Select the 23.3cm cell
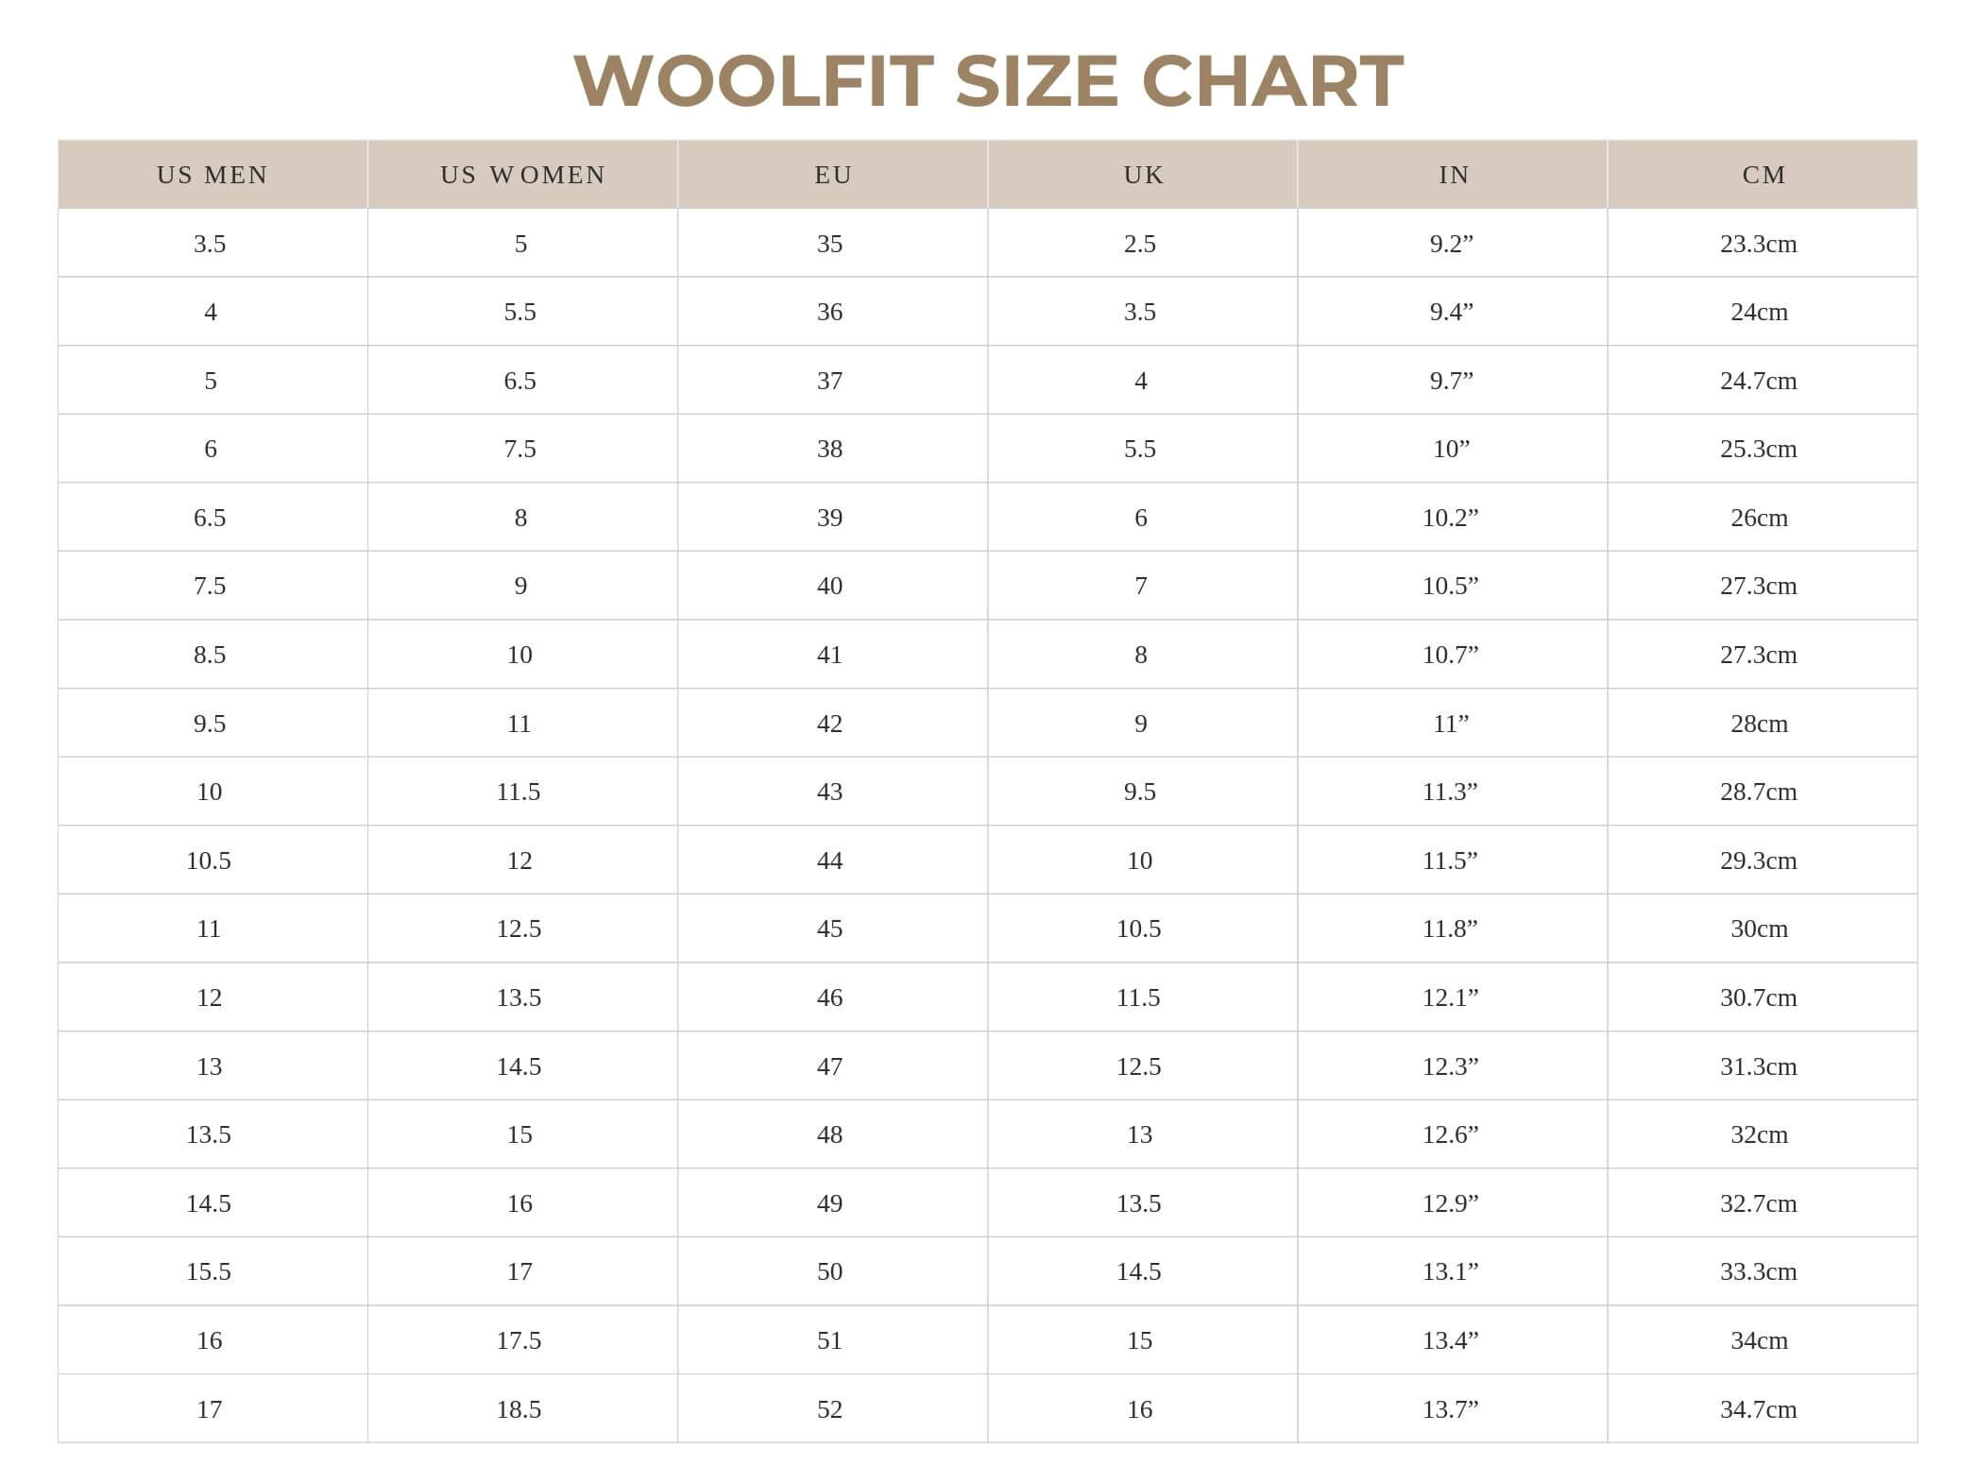The width and height of the screenshot is (1976, 1483). [1758, 244]
